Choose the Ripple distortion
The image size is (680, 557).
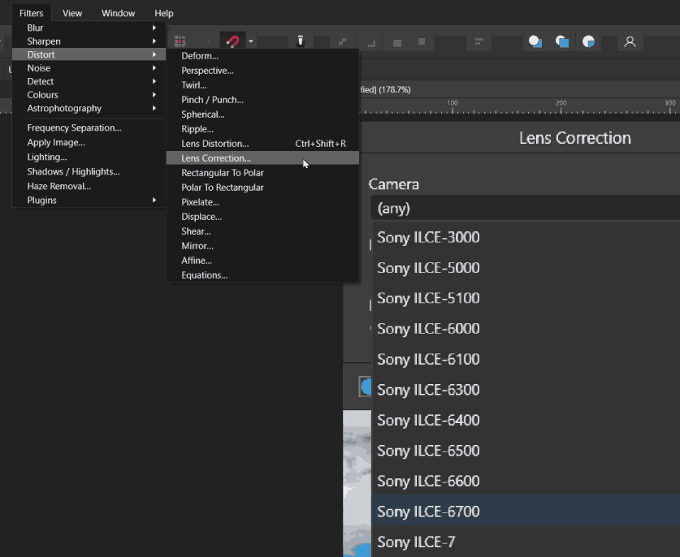[262, 129]
